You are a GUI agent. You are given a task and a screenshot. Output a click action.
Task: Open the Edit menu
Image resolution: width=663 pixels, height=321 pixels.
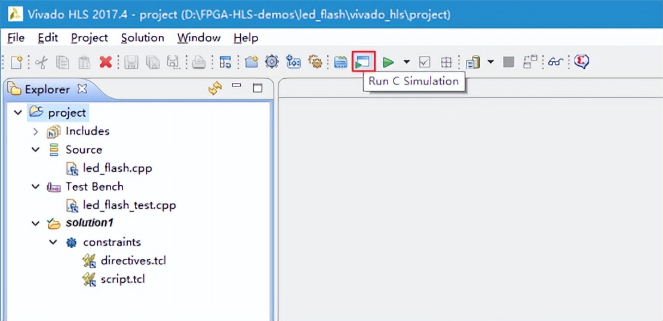point(48,38)
